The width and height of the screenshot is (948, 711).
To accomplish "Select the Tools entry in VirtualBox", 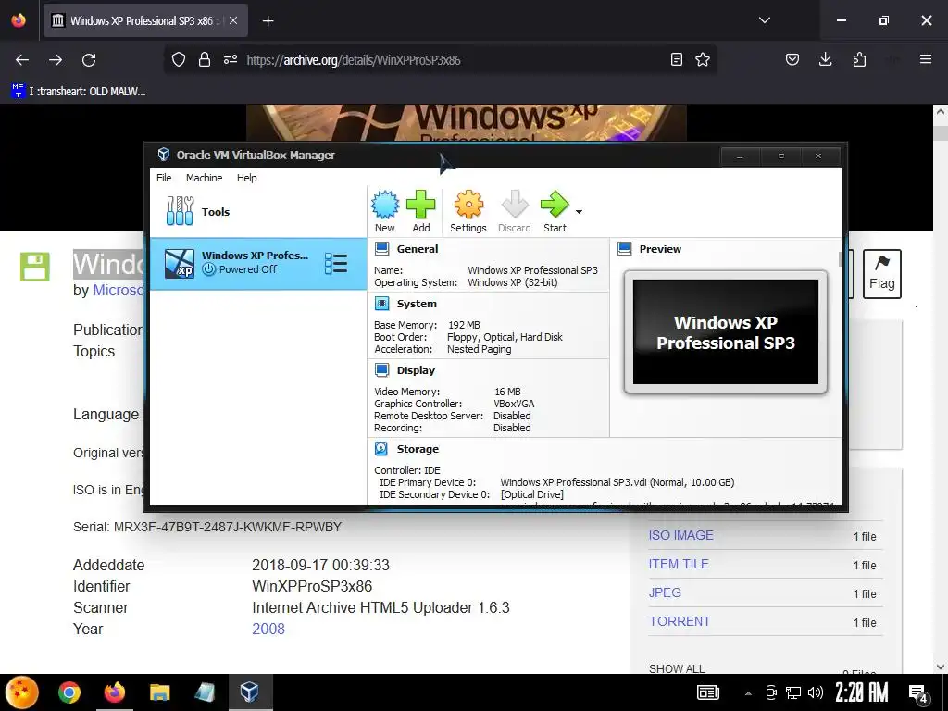I will (258, 212).
